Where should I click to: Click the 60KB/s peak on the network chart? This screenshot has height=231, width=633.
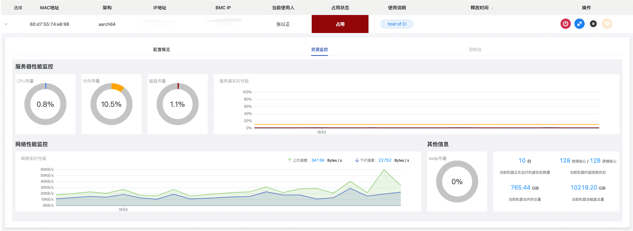384,170
